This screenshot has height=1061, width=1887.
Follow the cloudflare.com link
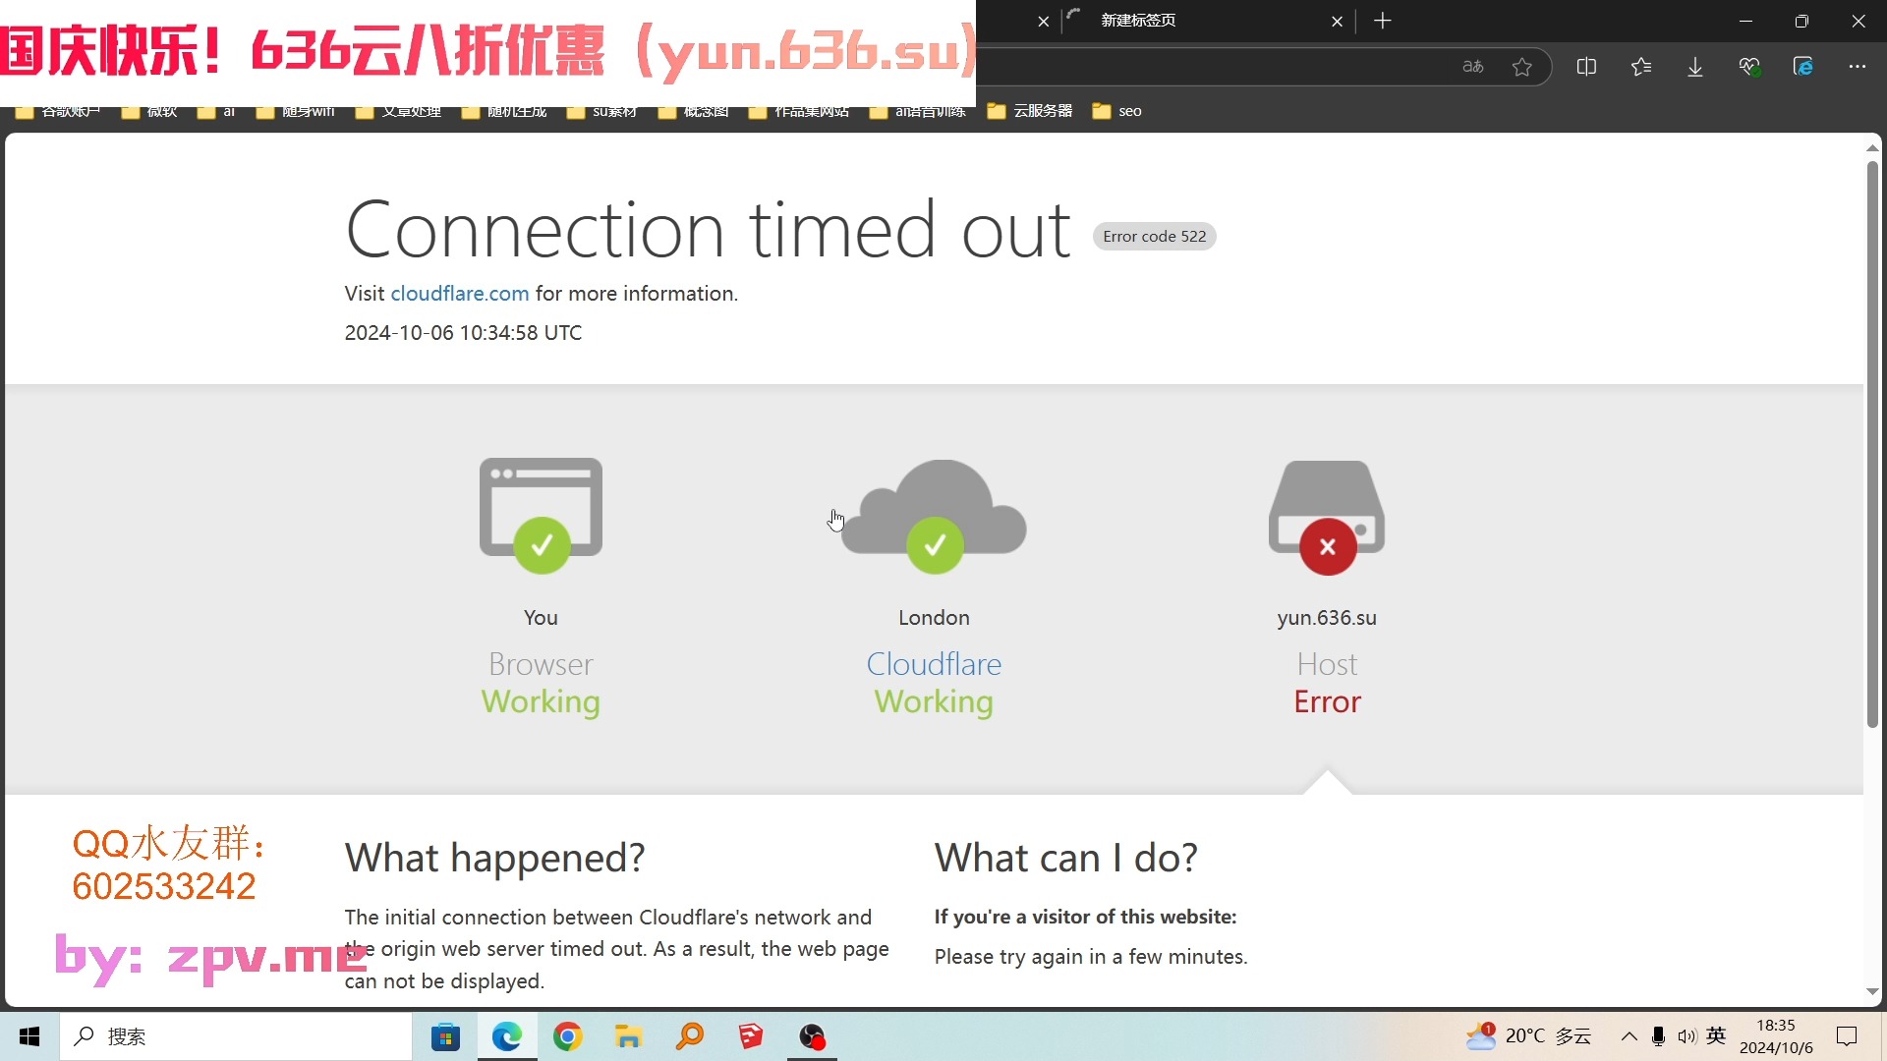[460, 293]
